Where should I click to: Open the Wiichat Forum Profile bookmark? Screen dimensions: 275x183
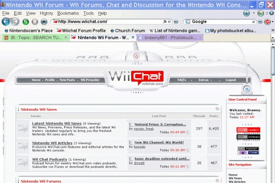pyautogui.click(x=81, y=31)
